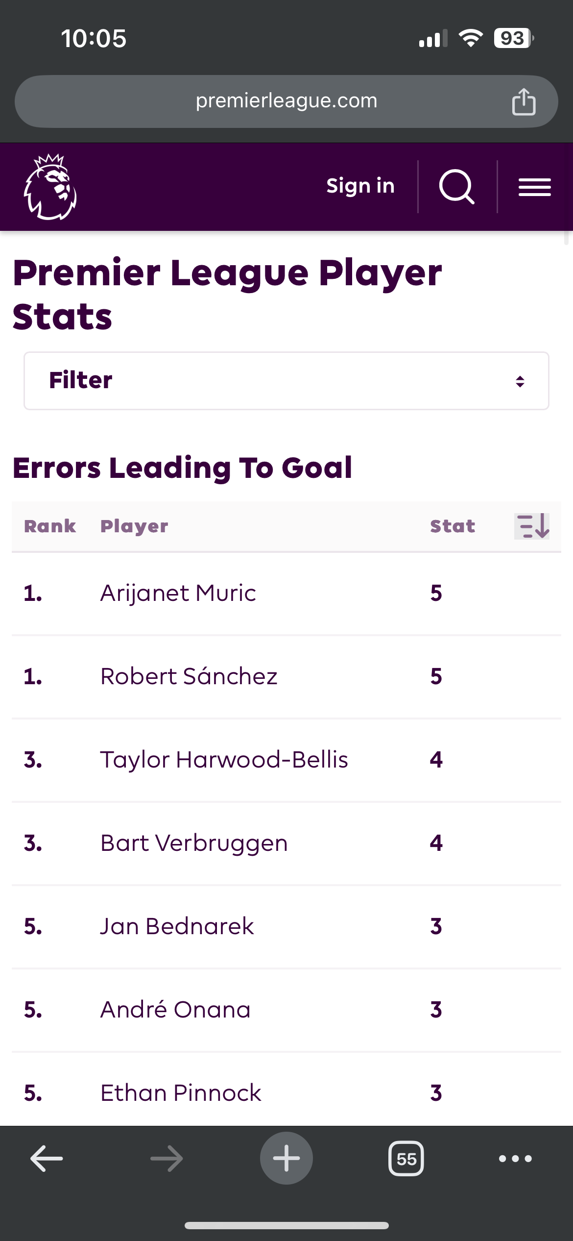Open André Onana player row
Screen dimensions: 573x1241
(x=286, y=1011)
